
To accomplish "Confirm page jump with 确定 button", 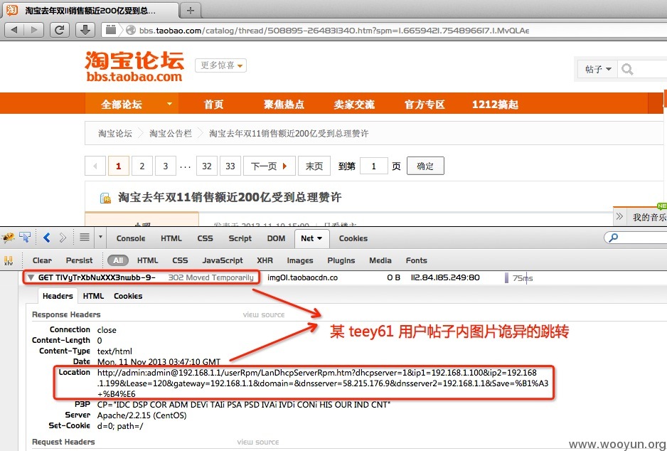I will point(425,166).
